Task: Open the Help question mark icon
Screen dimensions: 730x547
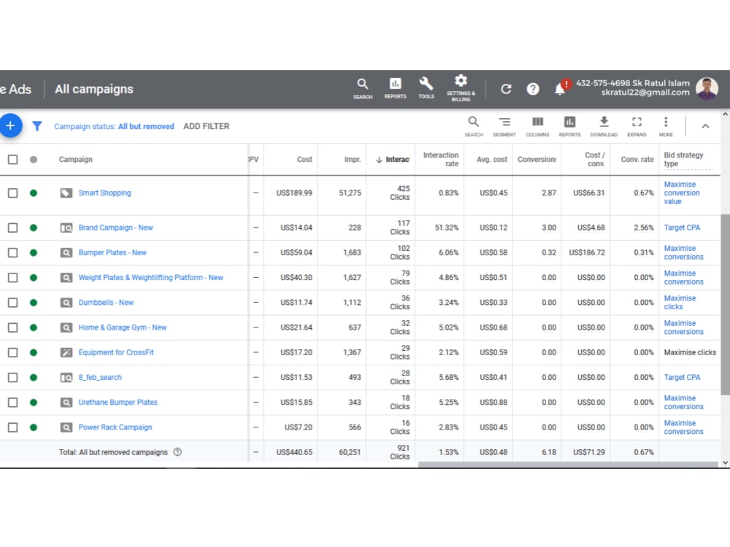Action: (x=533, y=89)
